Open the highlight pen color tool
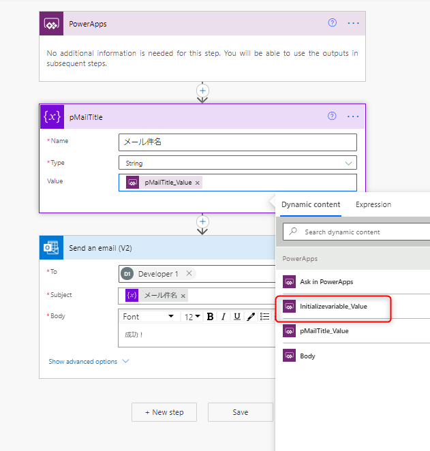Screen dimensions: 430x451 tap(251, 317)
